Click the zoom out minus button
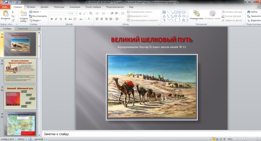 pos(235,139)
